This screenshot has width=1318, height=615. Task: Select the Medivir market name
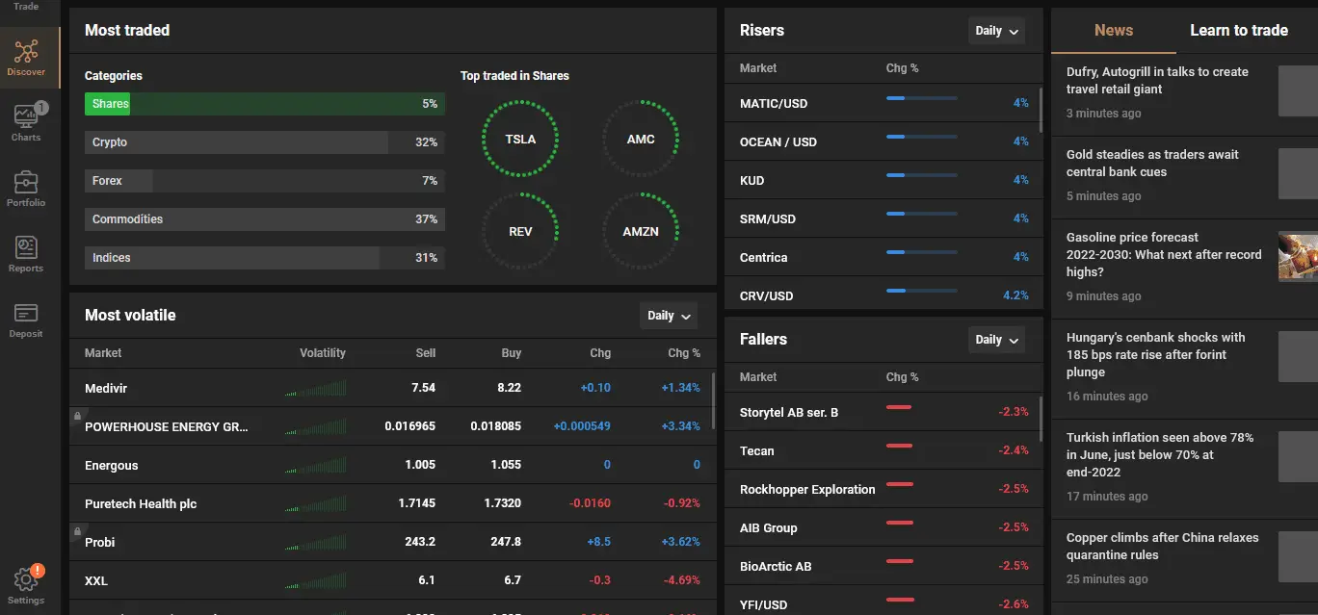click(106, 388)
